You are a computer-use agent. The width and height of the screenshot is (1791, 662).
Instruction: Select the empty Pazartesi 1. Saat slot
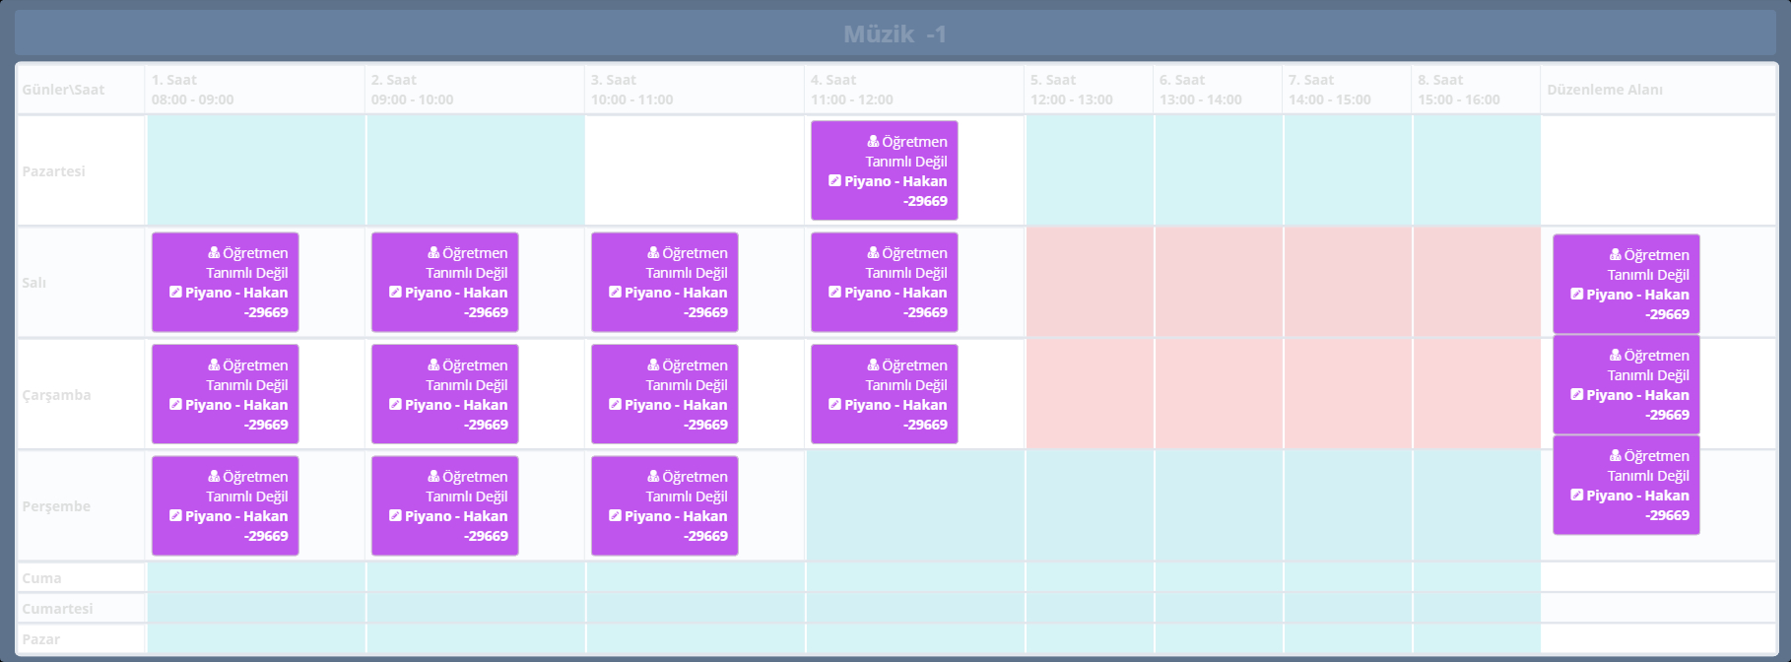coord(255,170)
